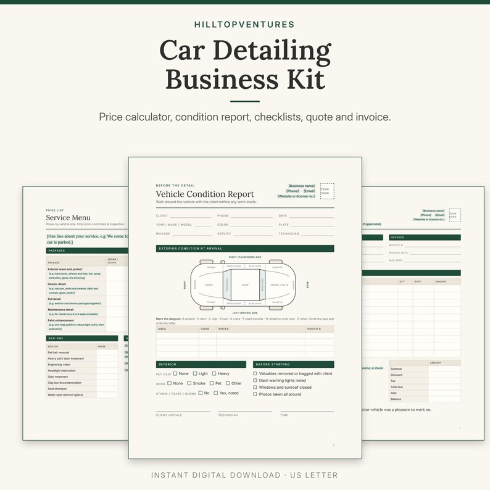Screen dimensions: 490x490
Task: Click the Client Initials signature line
Action: (183, 412)
